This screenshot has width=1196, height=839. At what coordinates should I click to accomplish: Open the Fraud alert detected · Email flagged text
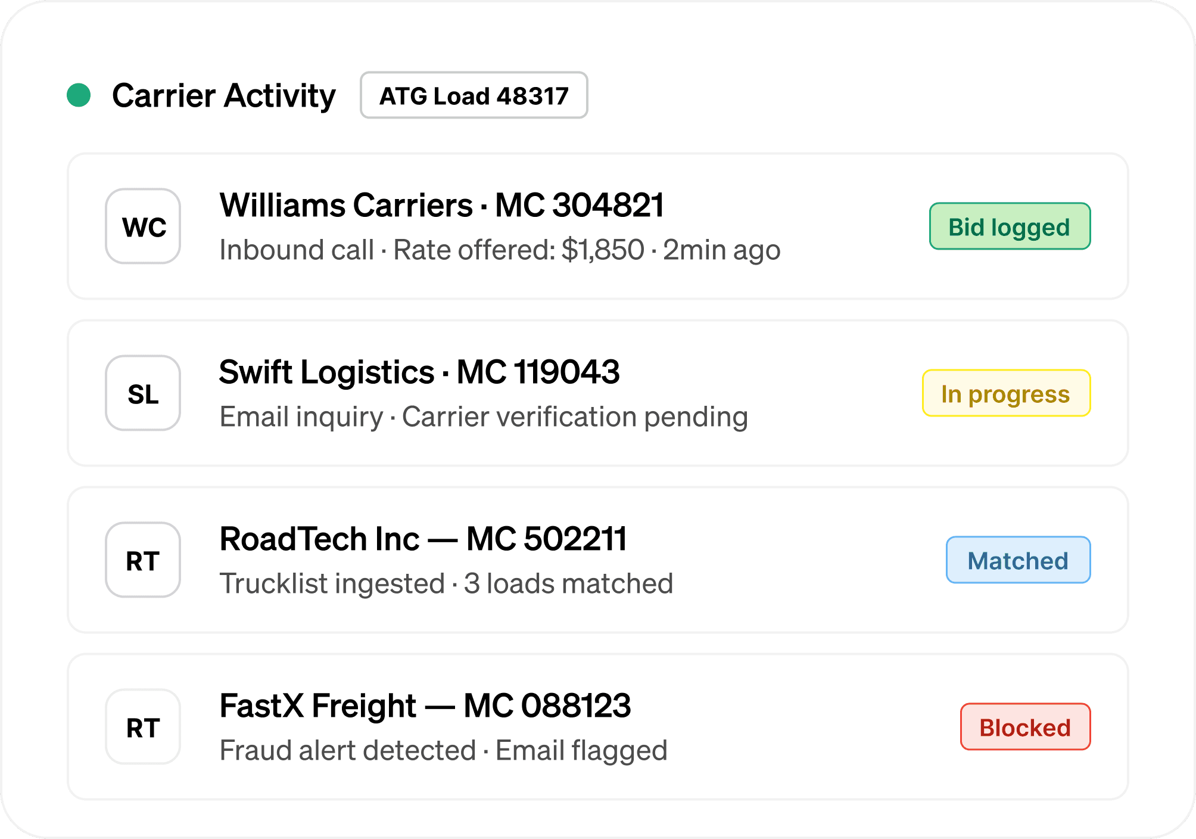point(443,751)
